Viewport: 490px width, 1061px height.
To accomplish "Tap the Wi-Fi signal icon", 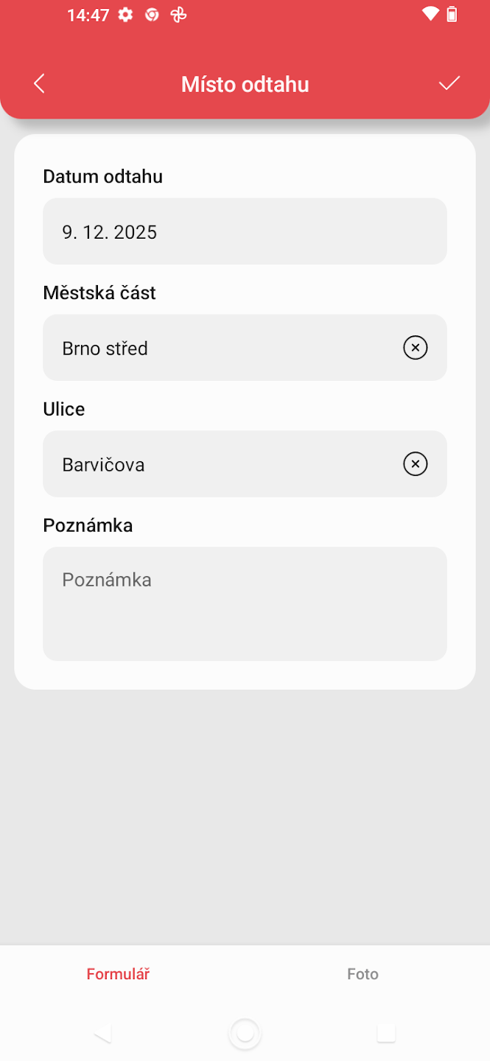I will (430, 14).
